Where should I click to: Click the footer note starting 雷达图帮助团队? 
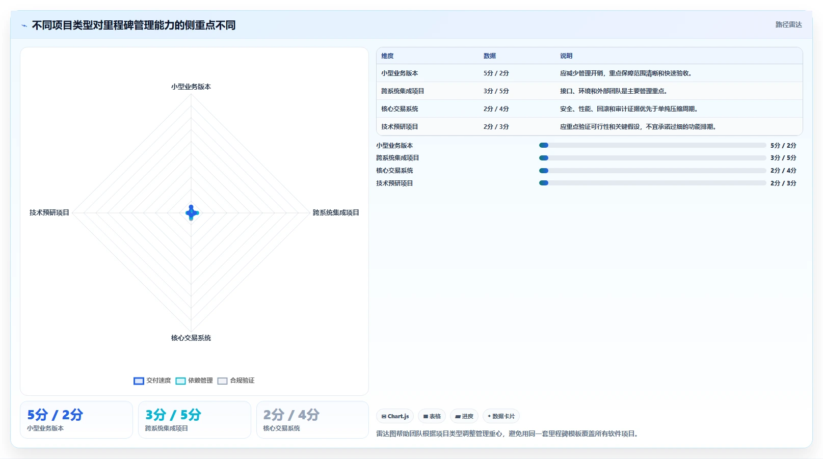tap(508, 434)
